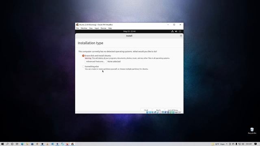Click VirtualBox keyboard capture indicator

click(173, 112)
